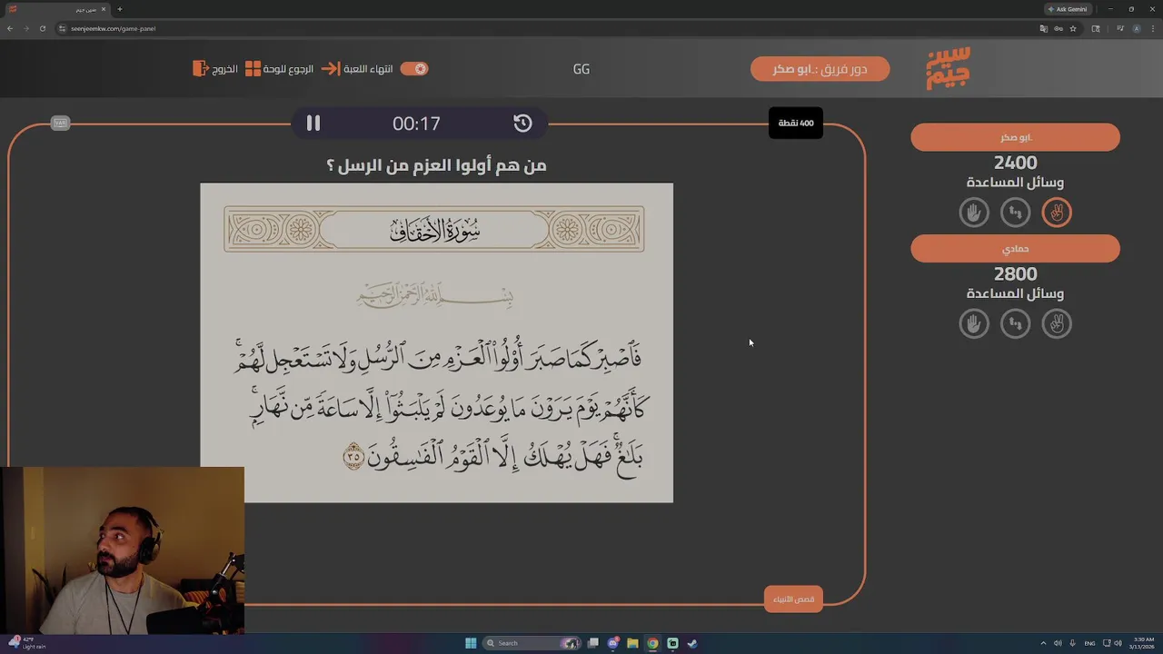Click the قصص الأنبياء category tag
Screen dimensions: 1163x654
(793, 599)
